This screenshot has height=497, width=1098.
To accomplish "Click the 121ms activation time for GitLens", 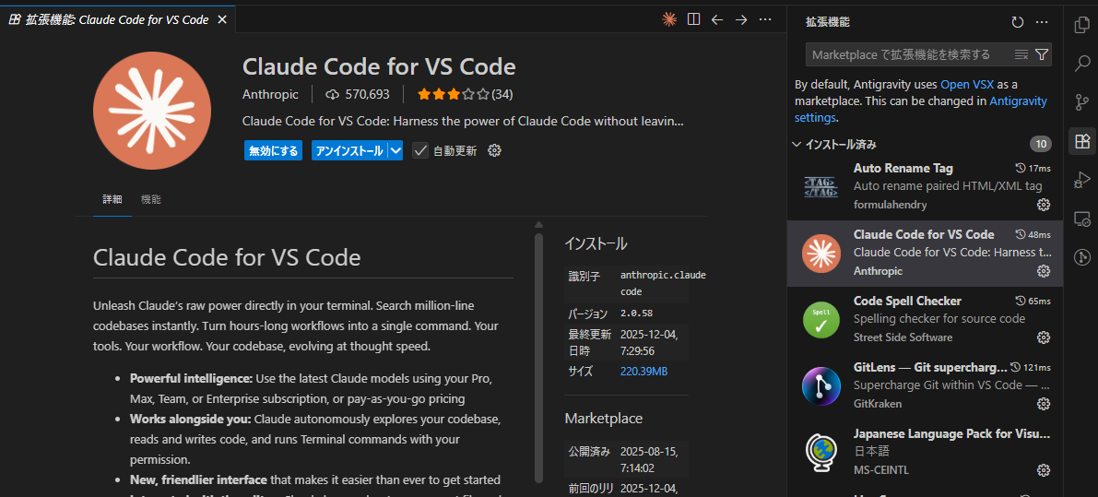I will 1030,368.
